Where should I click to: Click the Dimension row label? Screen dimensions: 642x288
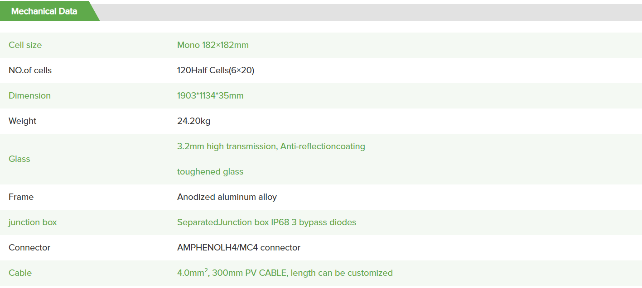pos(30,96)
